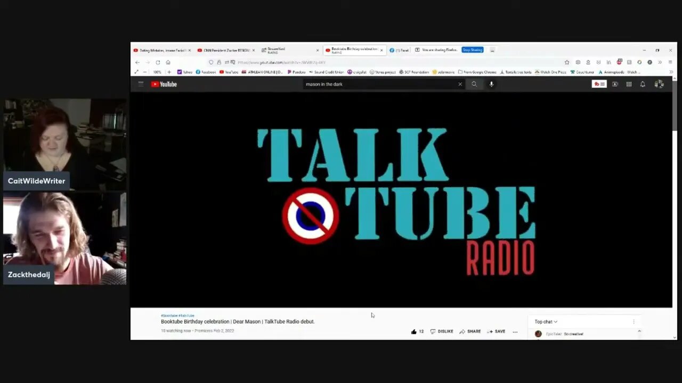This screenshot has height=383, width=682.
Task: Click the Zackthedalj webcam tile
Action: point(65,238)
